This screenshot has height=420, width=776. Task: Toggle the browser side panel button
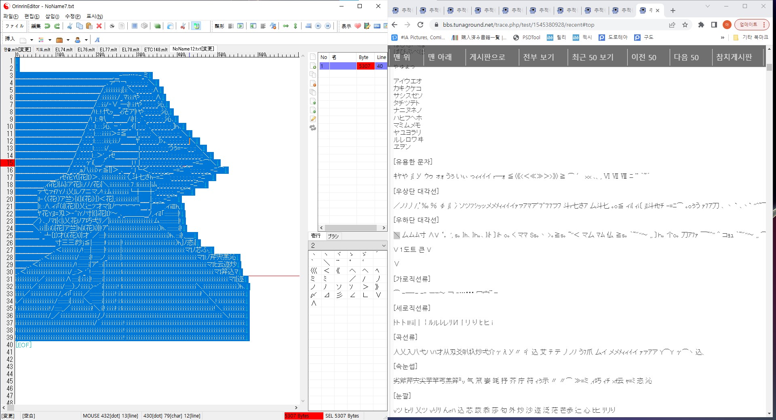click(714, 25)
